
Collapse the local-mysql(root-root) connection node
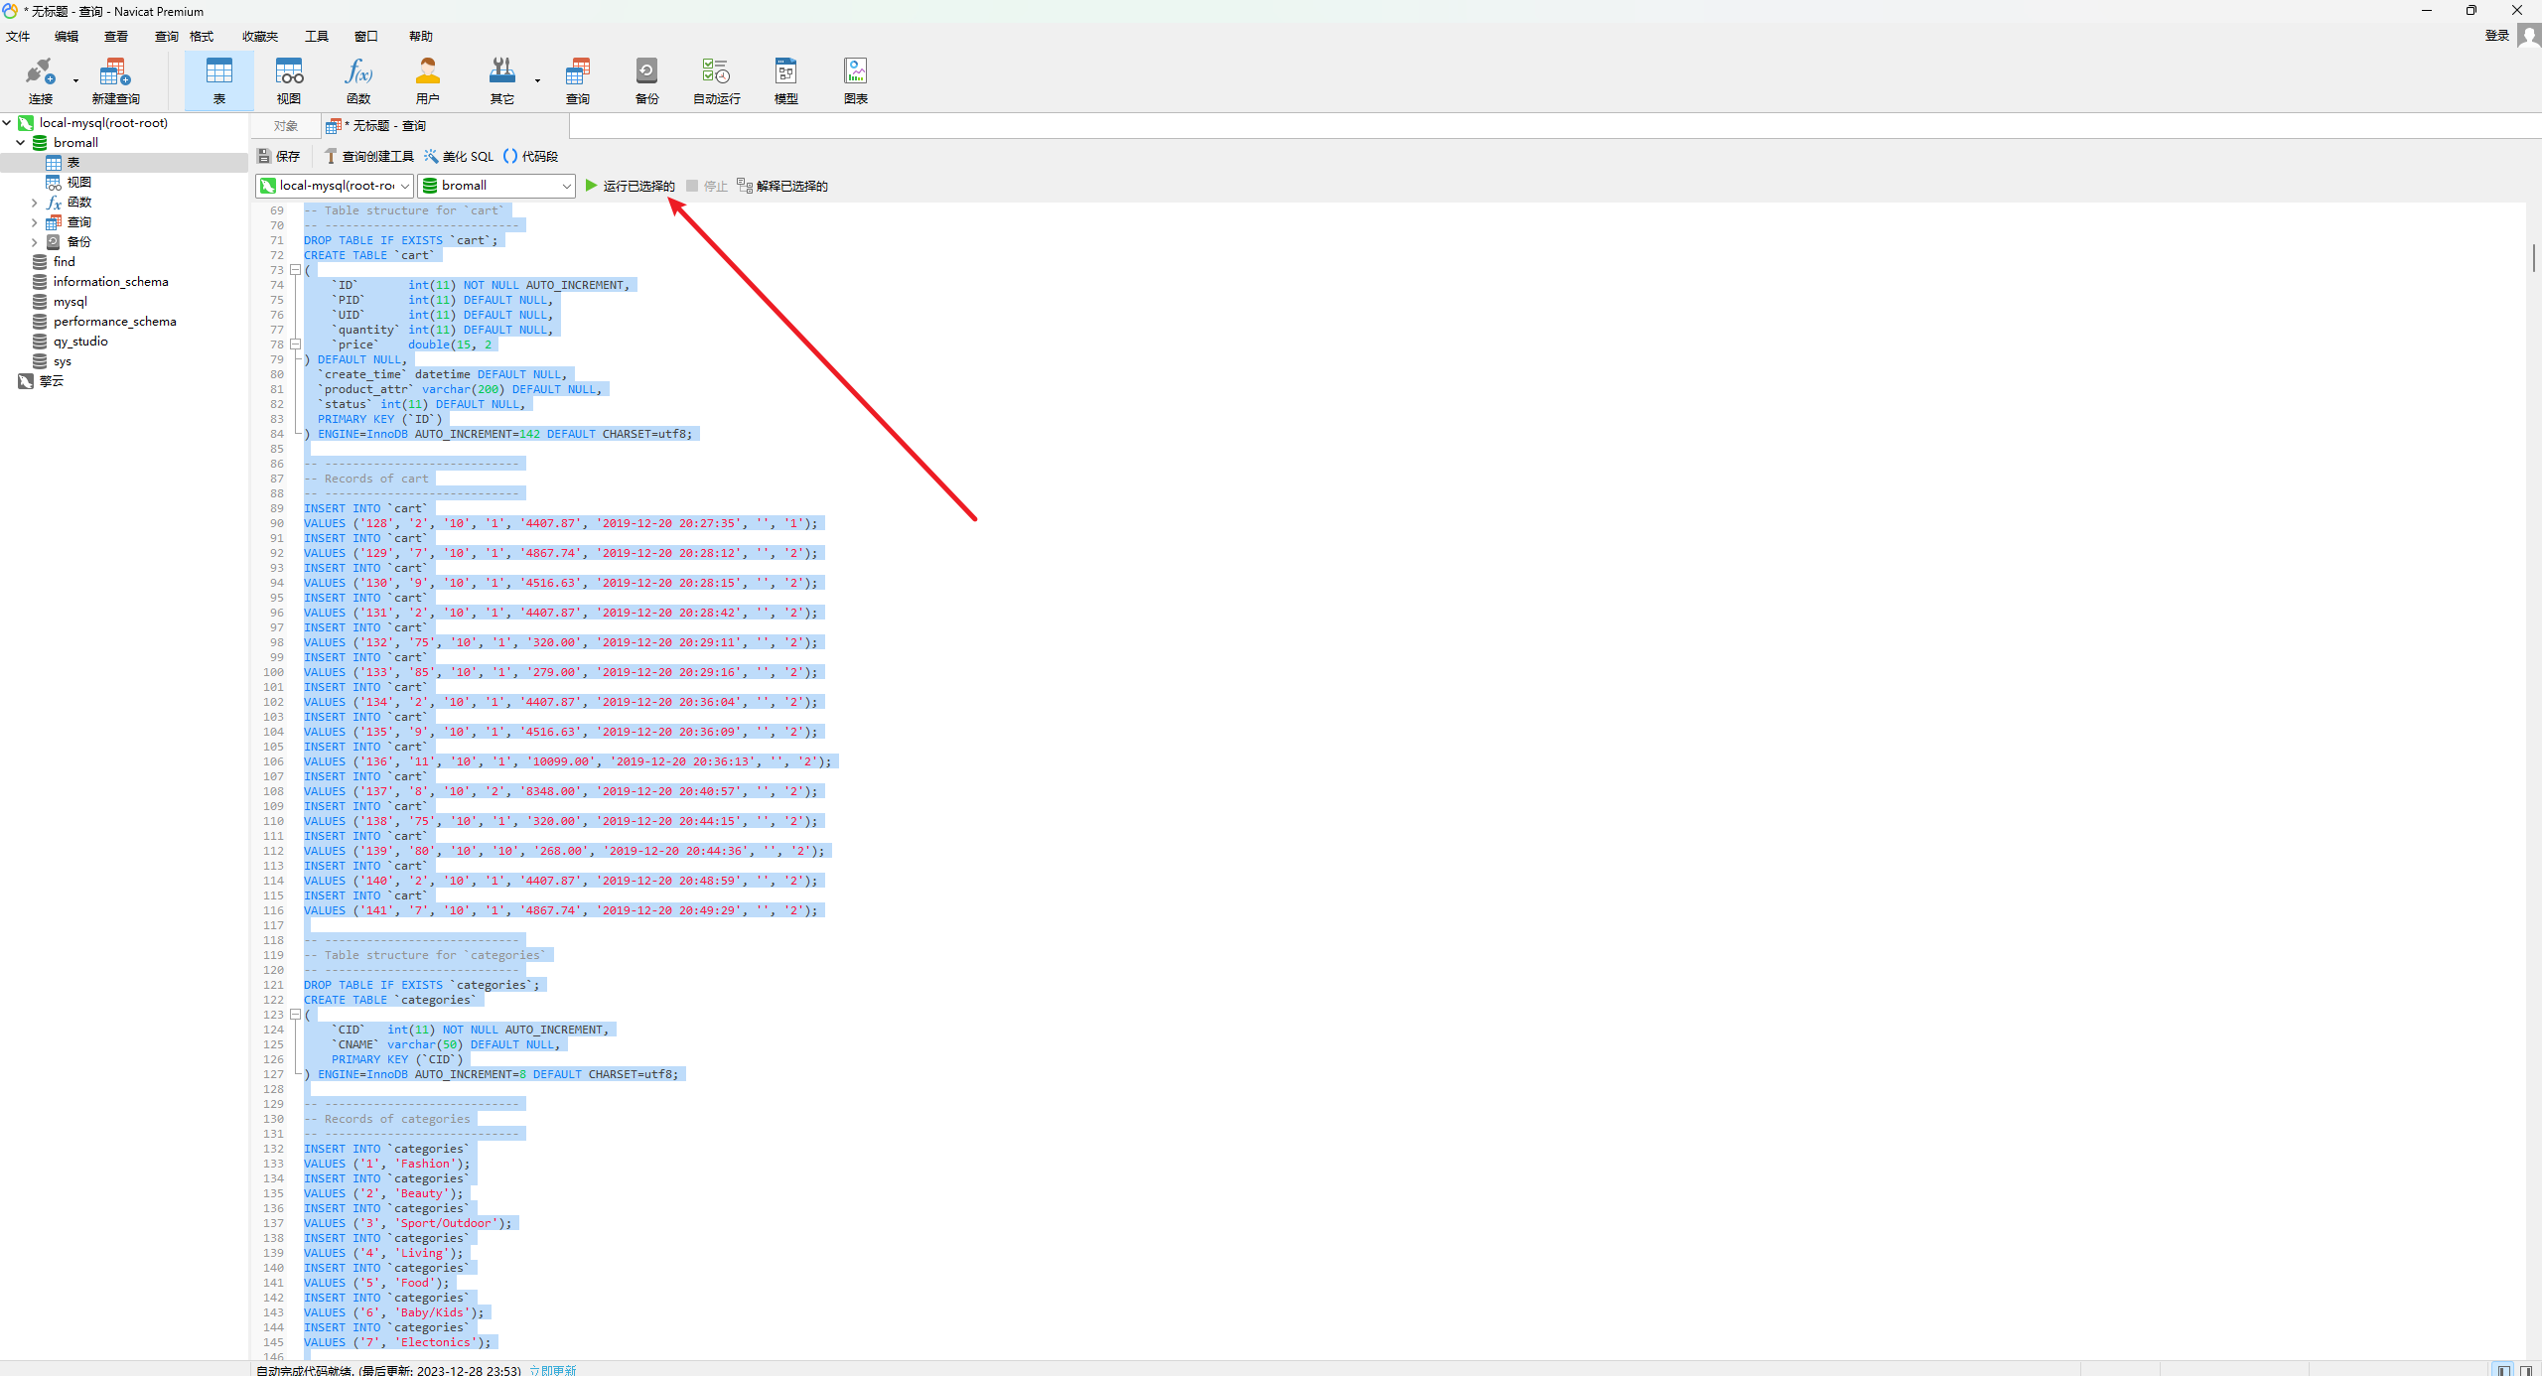7,123
